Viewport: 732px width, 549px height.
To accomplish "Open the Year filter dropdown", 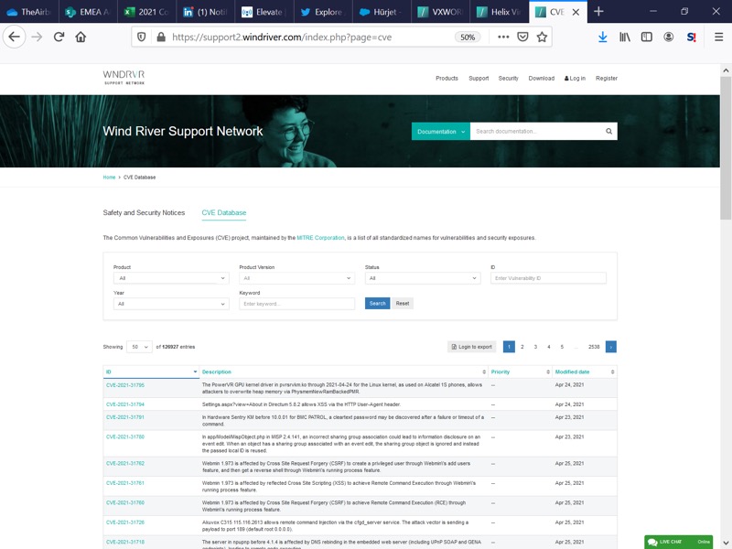I will click(x=171, y=304).
